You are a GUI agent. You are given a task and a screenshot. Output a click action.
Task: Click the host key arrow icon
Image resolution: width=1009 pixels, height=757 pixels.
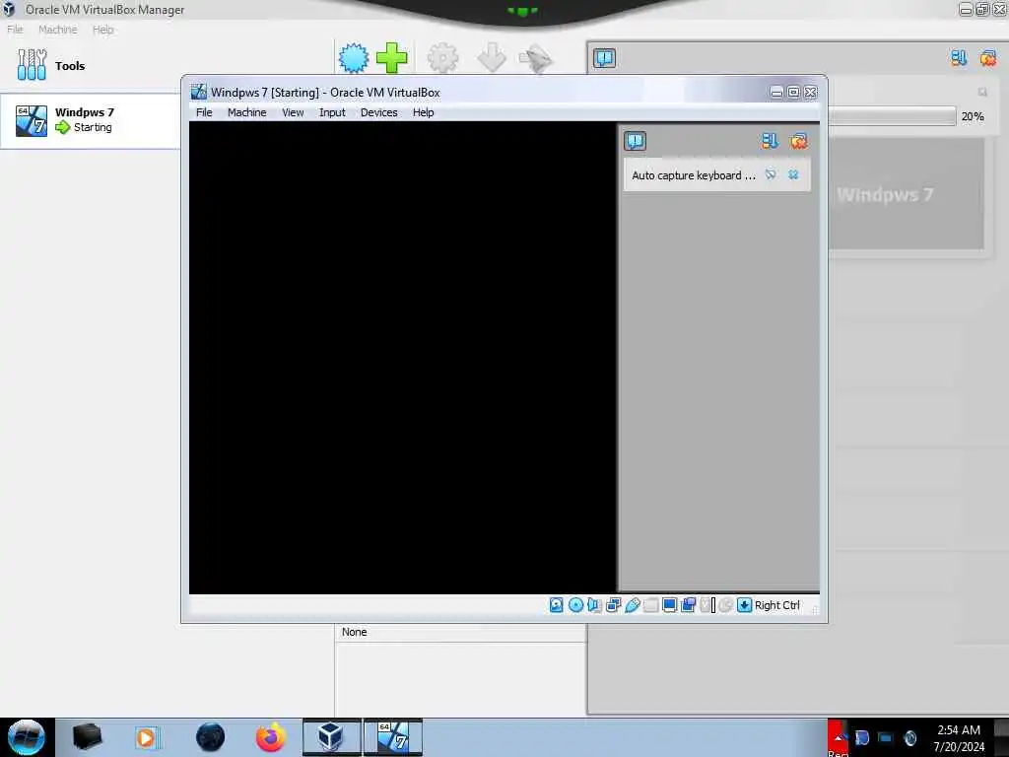point(745,605)
